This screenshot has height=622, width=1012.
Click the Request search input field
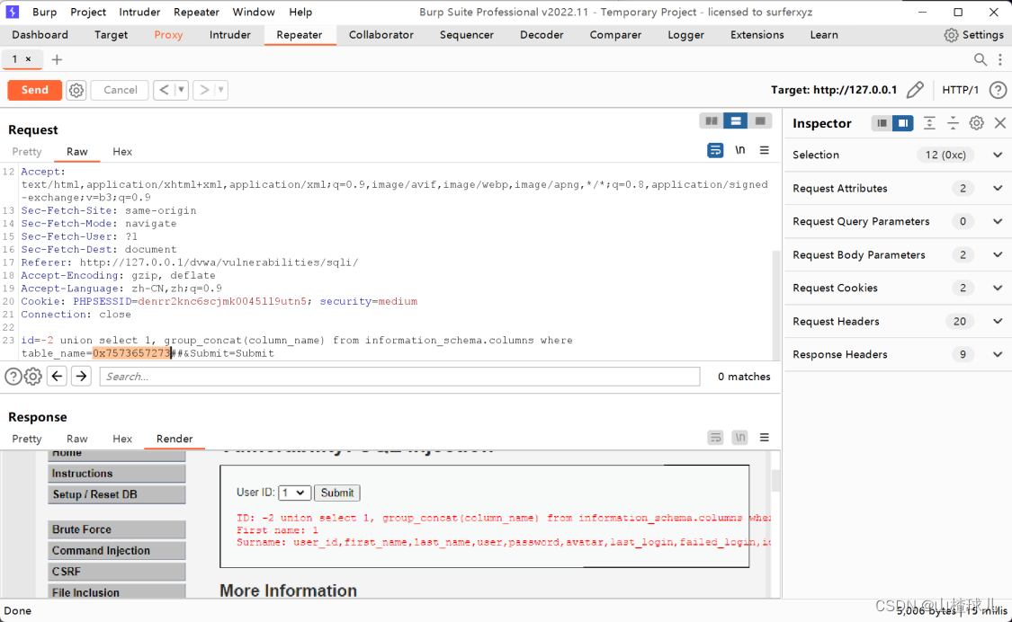click(x=399, y=377)
